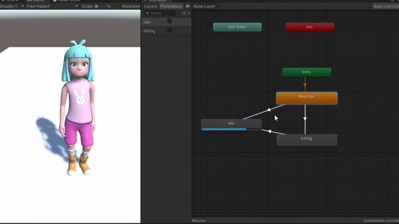
Task: Toggle the Auto Live Link button
Action: 386,6
